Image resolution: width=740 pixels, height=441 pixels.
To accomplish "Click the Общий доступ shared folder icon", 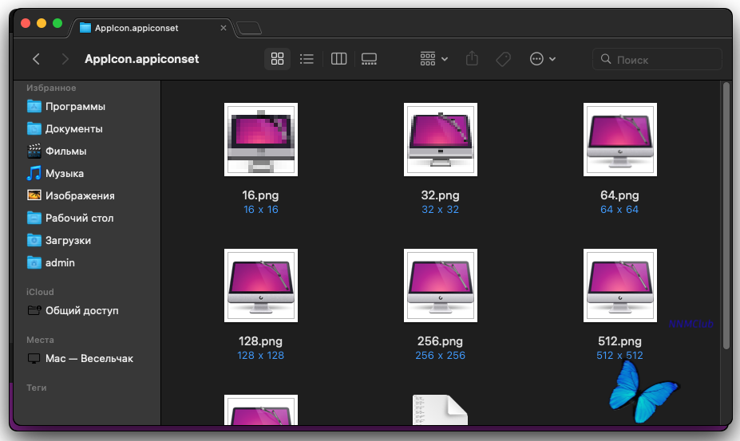I will tap(34, 310).
